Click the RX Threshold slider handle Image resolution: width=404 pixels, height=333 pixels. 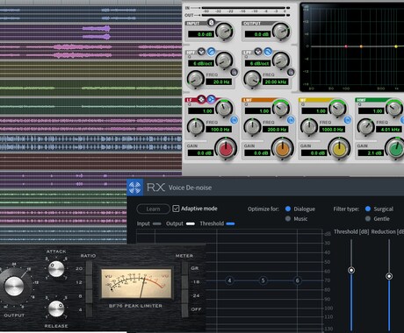pos(351,270)
